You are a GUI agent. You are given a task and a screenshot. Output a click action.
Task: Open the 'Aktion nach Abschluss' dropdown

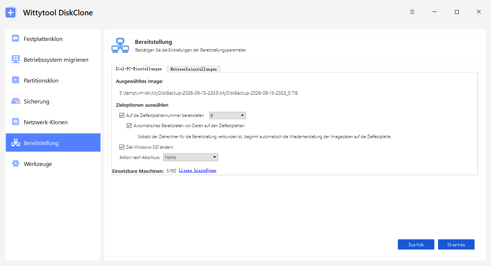[190, 157]
